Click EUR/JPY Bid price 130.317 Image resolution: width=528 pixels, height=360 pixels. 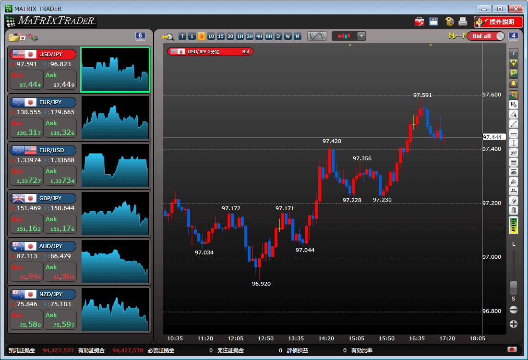coord(26,128)
